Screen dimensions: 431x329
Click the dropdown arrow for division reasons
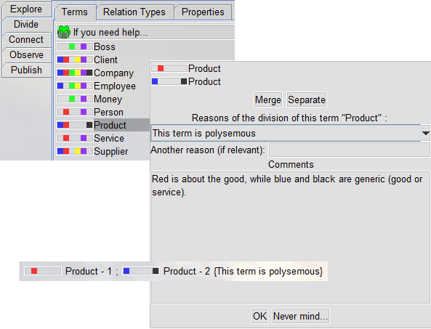pos(425,133)
